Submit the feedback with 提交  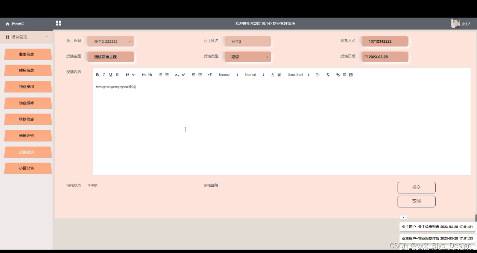click(416, 188)
